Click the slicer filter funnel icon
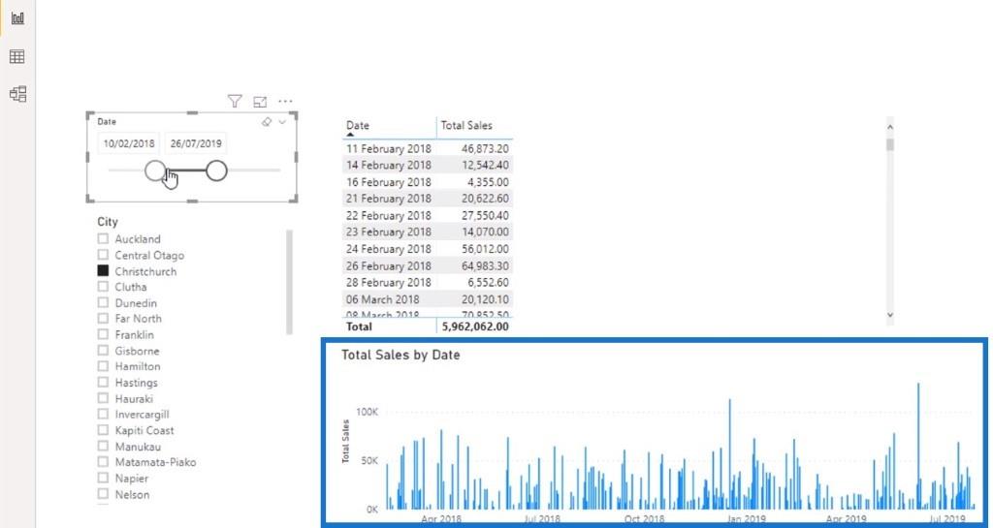The width and height of the screenshot is (993, 528). pyautogui.click(x=235, y=101)
